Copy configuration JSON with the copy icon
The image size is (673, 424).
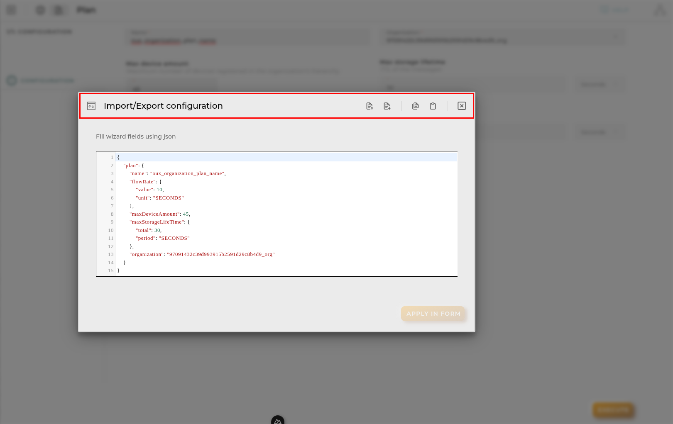click(x=415, y=106)
